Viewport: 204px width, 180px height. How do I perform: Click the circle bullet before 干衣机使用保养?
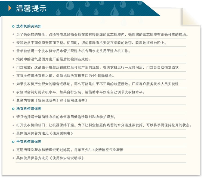pos(13,142)
